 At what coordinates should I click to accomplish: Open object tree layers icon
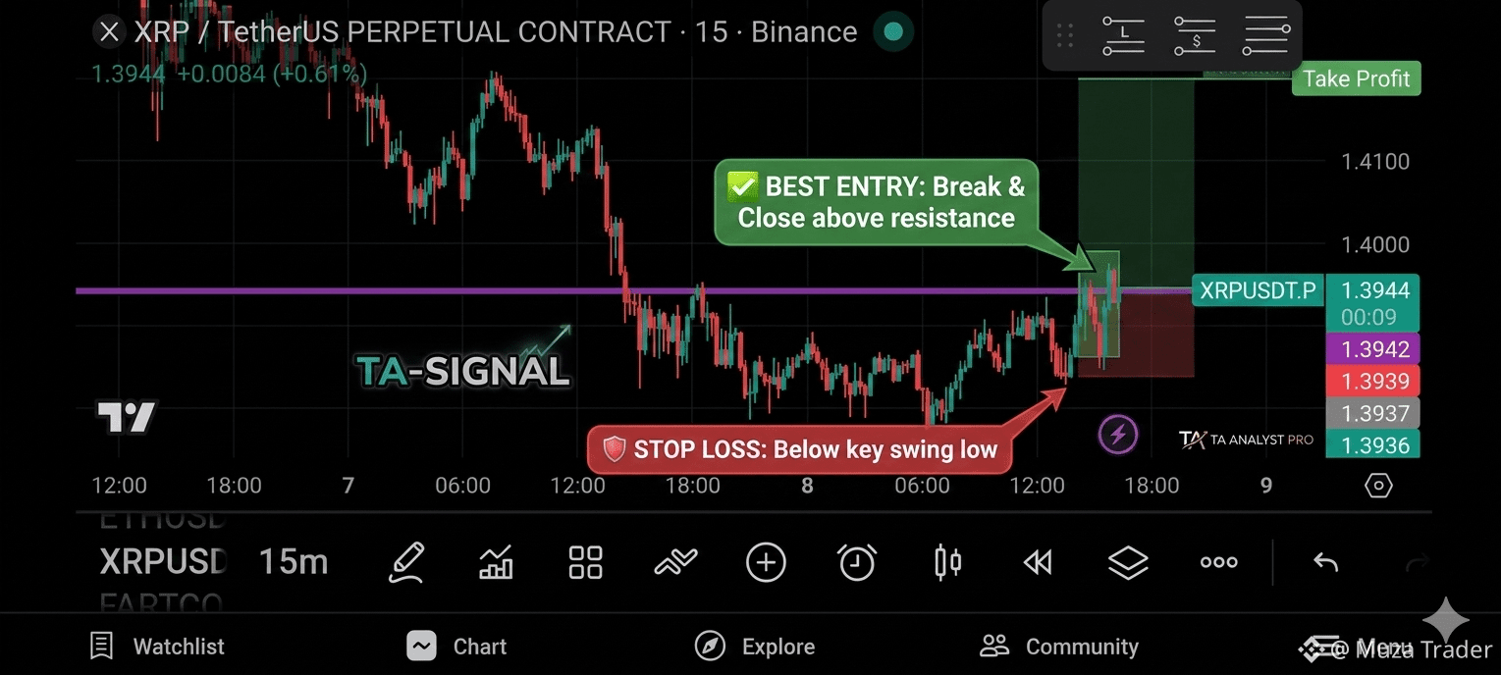1128,562
